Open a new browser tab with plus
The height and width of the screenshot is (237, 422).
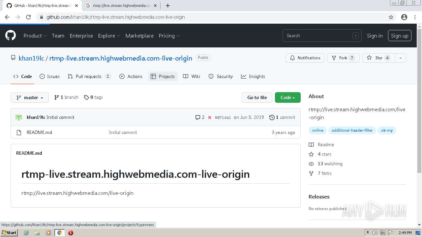point(168,6)
